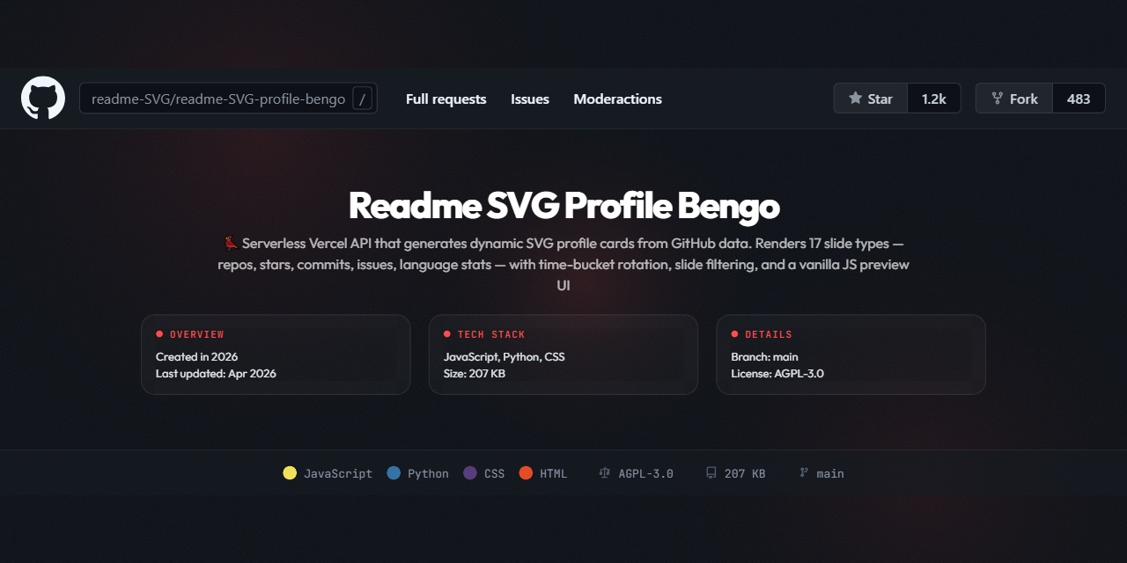The width and height of the screenshot is (1127, 563).
Task: Click the scale icon next to AGPL-3.0
Action: coord(604,473)
